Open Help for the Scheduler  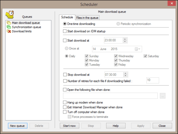[x=116, y=126]
